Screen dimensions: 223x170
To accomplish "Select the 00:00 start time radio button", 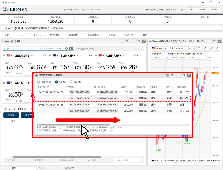I will (x=56, y=82).
